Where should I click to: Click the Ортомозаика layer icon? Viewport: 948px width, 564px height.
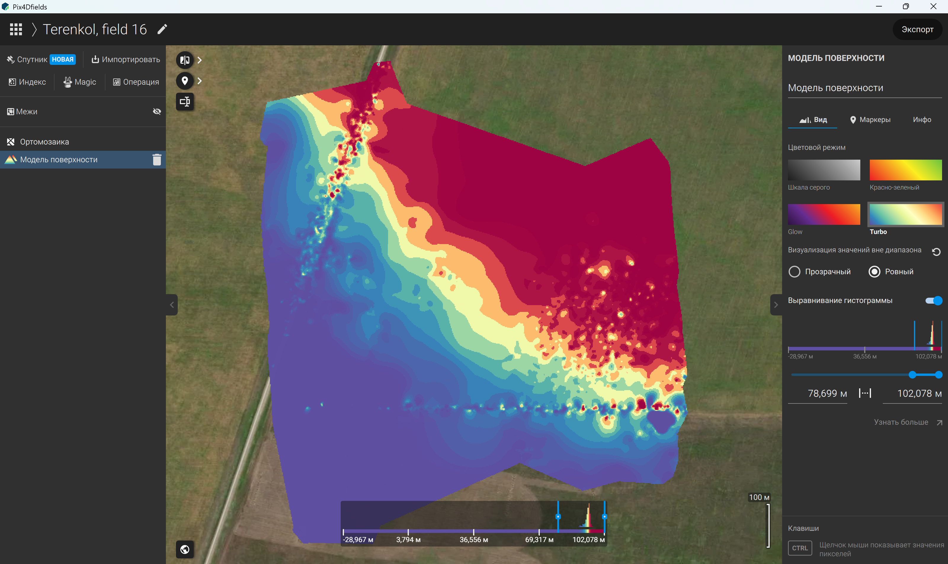click(11, 142)
